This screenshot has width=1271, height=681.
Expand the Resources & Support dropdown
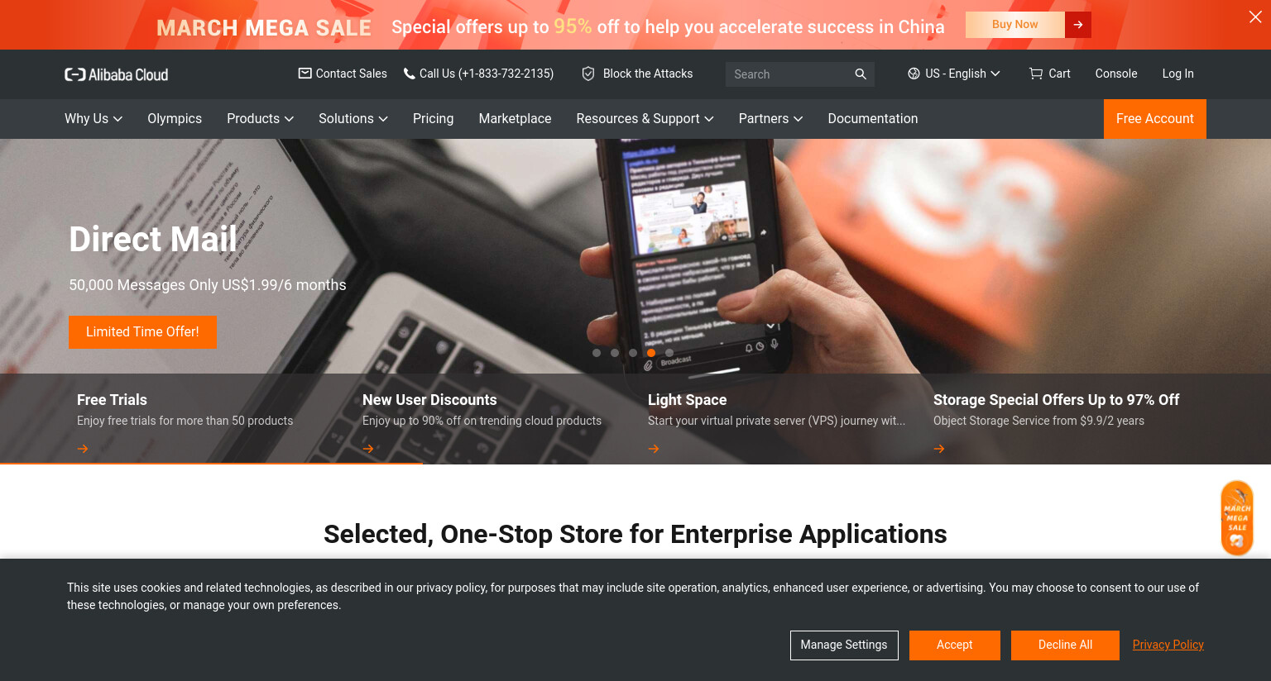[645, 119]
